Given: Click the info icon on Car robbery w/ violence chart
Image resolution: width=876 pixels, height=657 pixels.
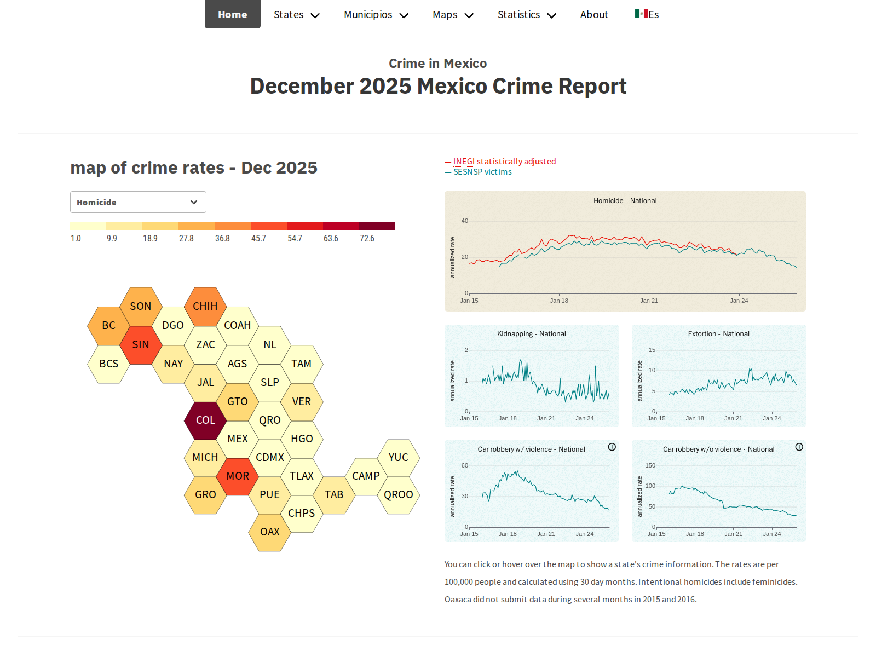Looking at the screenshot, I should [612, 447].
